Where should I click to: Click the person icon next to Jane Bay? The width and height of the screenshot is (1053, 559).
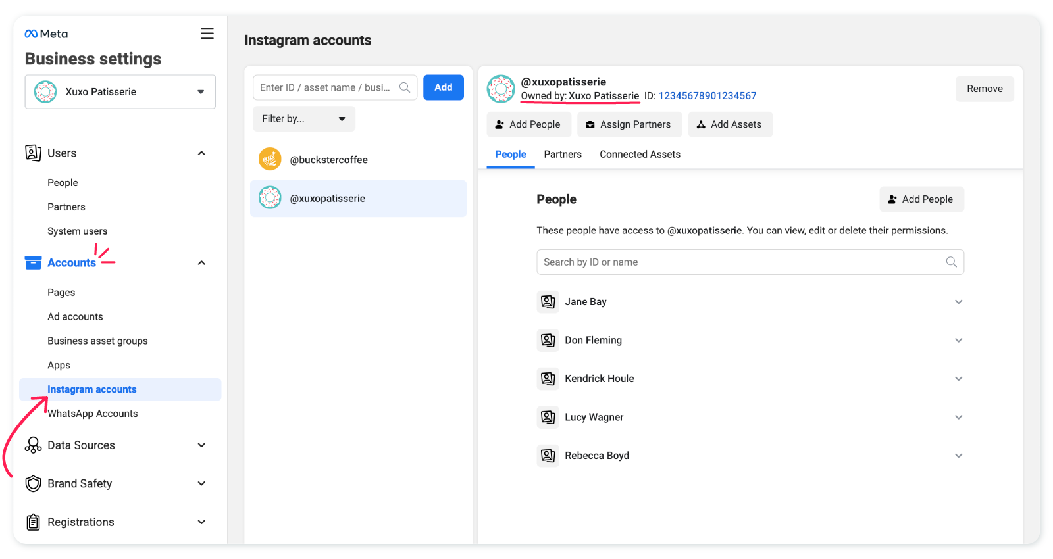coord(548,302)
